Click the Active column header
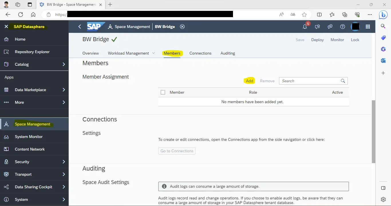 coord(337,92)
